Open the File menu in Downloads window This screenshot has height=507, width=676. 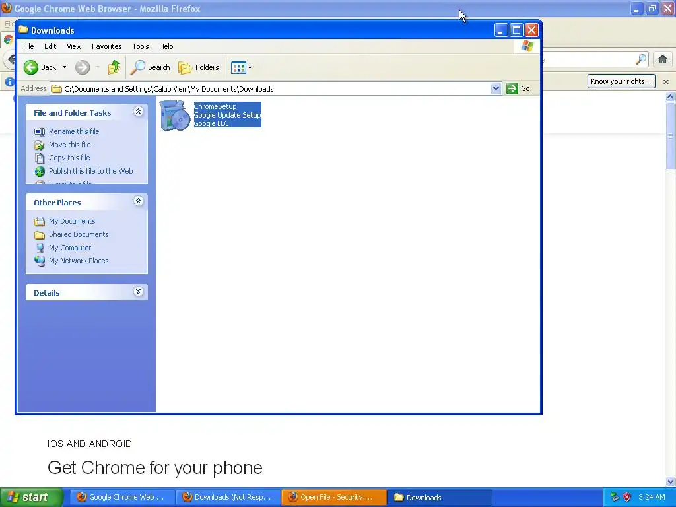[28, 46]
